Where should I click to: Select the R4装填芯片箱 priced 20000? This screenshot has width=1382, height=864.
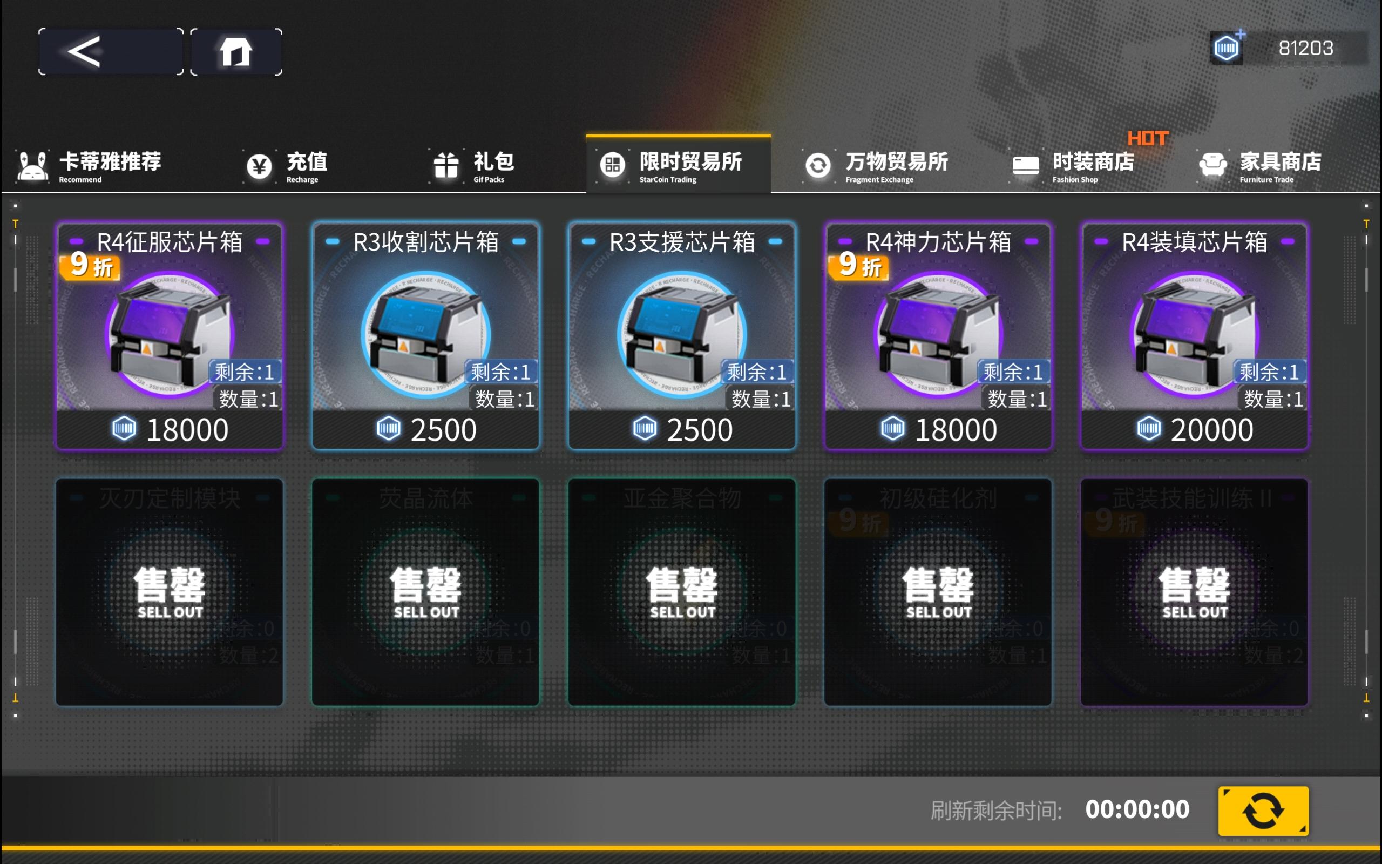point(1194,336)
